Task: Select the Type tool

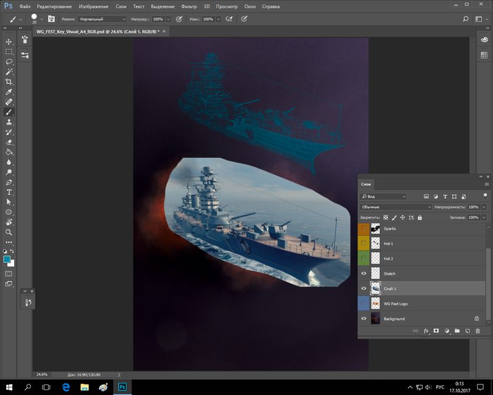Action: 9,192
